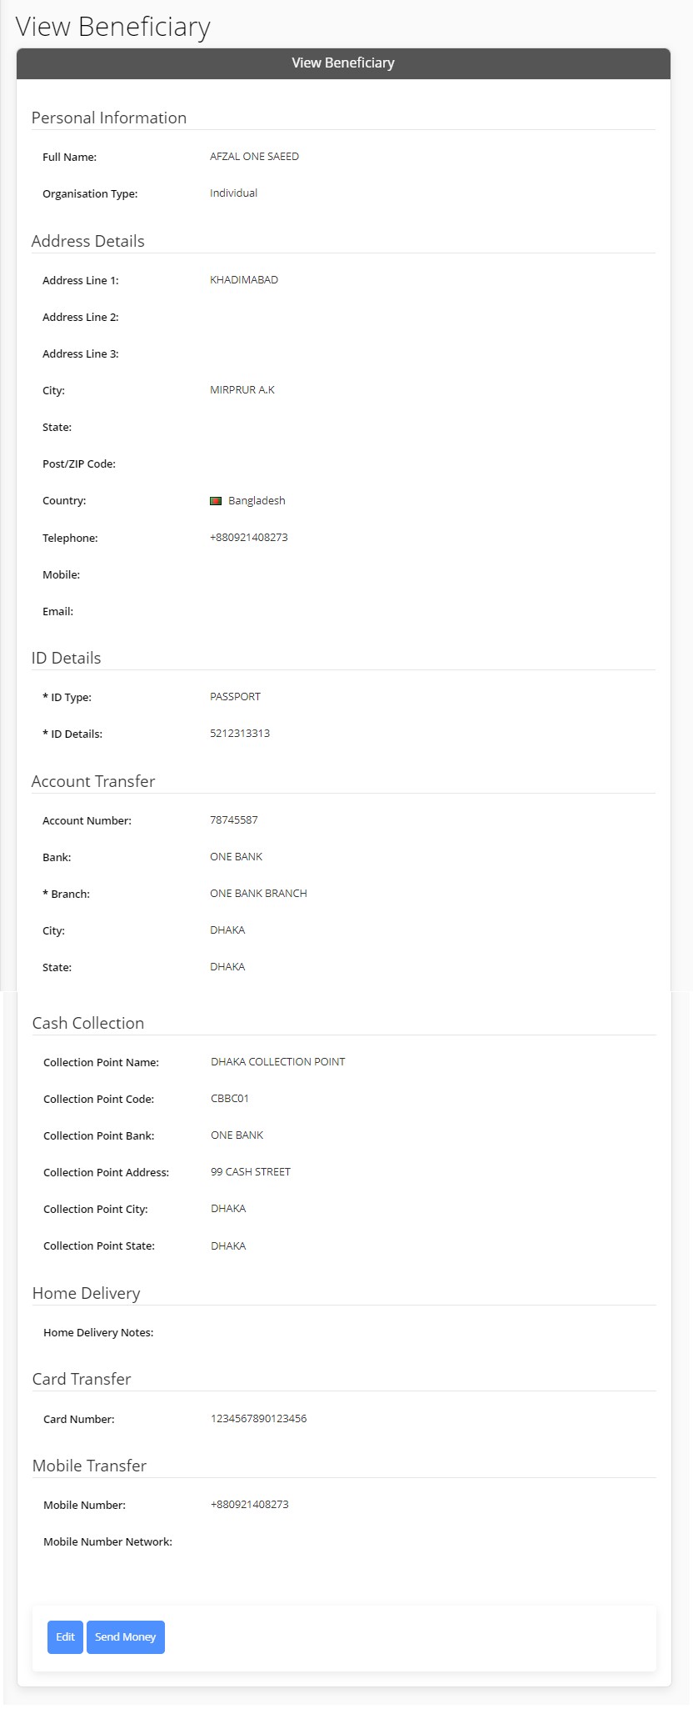Click the account number 78745587
This screenshot has height=1709, width=693.
(x=234, y=820)
